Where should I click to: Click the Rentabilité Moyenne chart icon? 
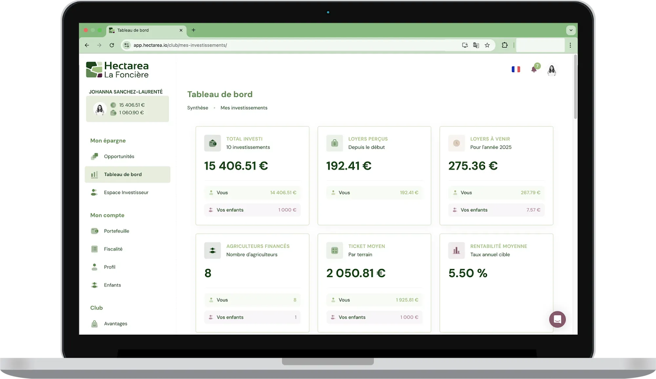[x=456, y=251]
